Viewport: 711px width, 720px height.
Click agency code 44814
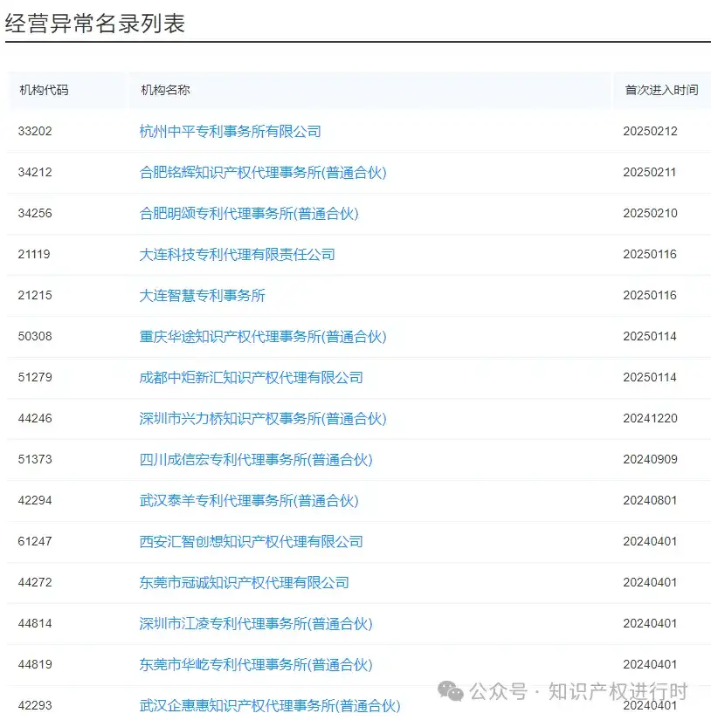35,623
